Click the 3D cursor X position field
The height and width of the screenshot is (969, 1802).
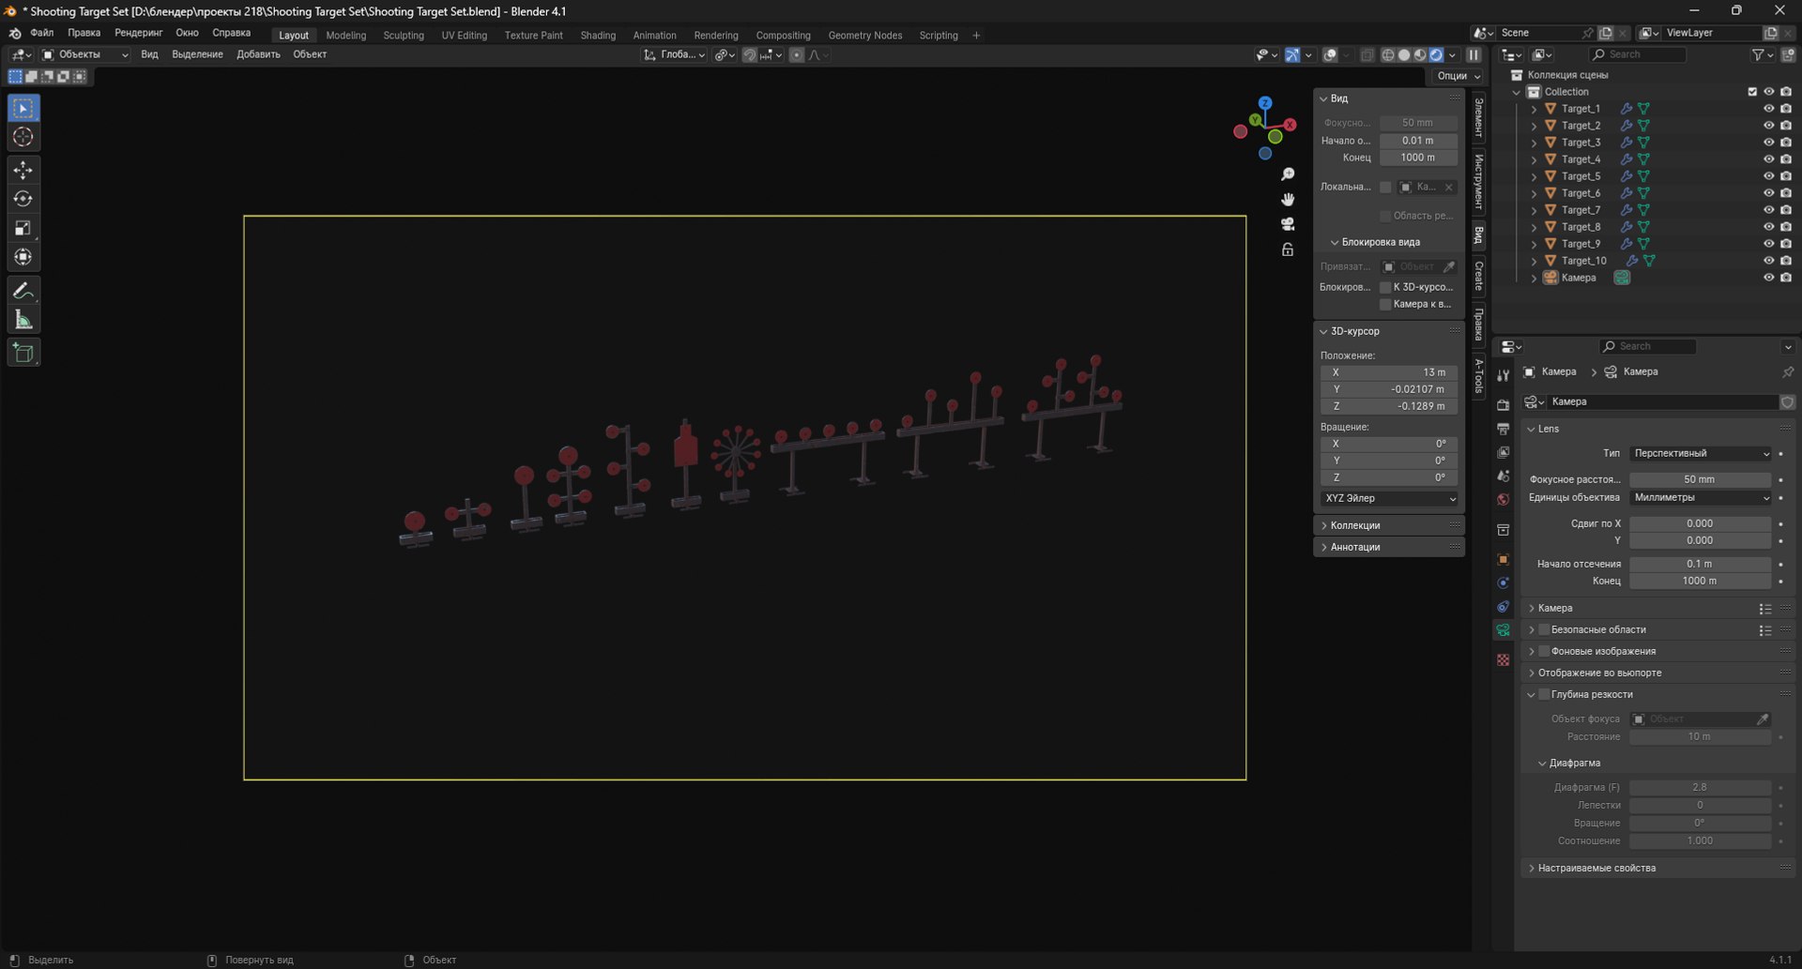(x=1389, y=372)
